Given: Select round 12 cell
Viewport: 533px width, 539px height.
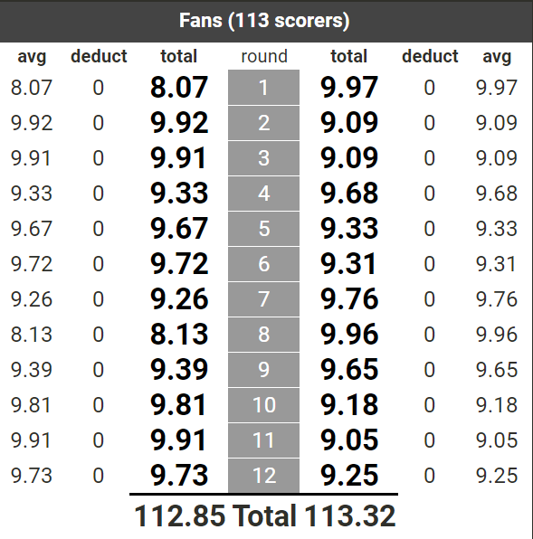Looking at the screenshot, I should point(263,476).
